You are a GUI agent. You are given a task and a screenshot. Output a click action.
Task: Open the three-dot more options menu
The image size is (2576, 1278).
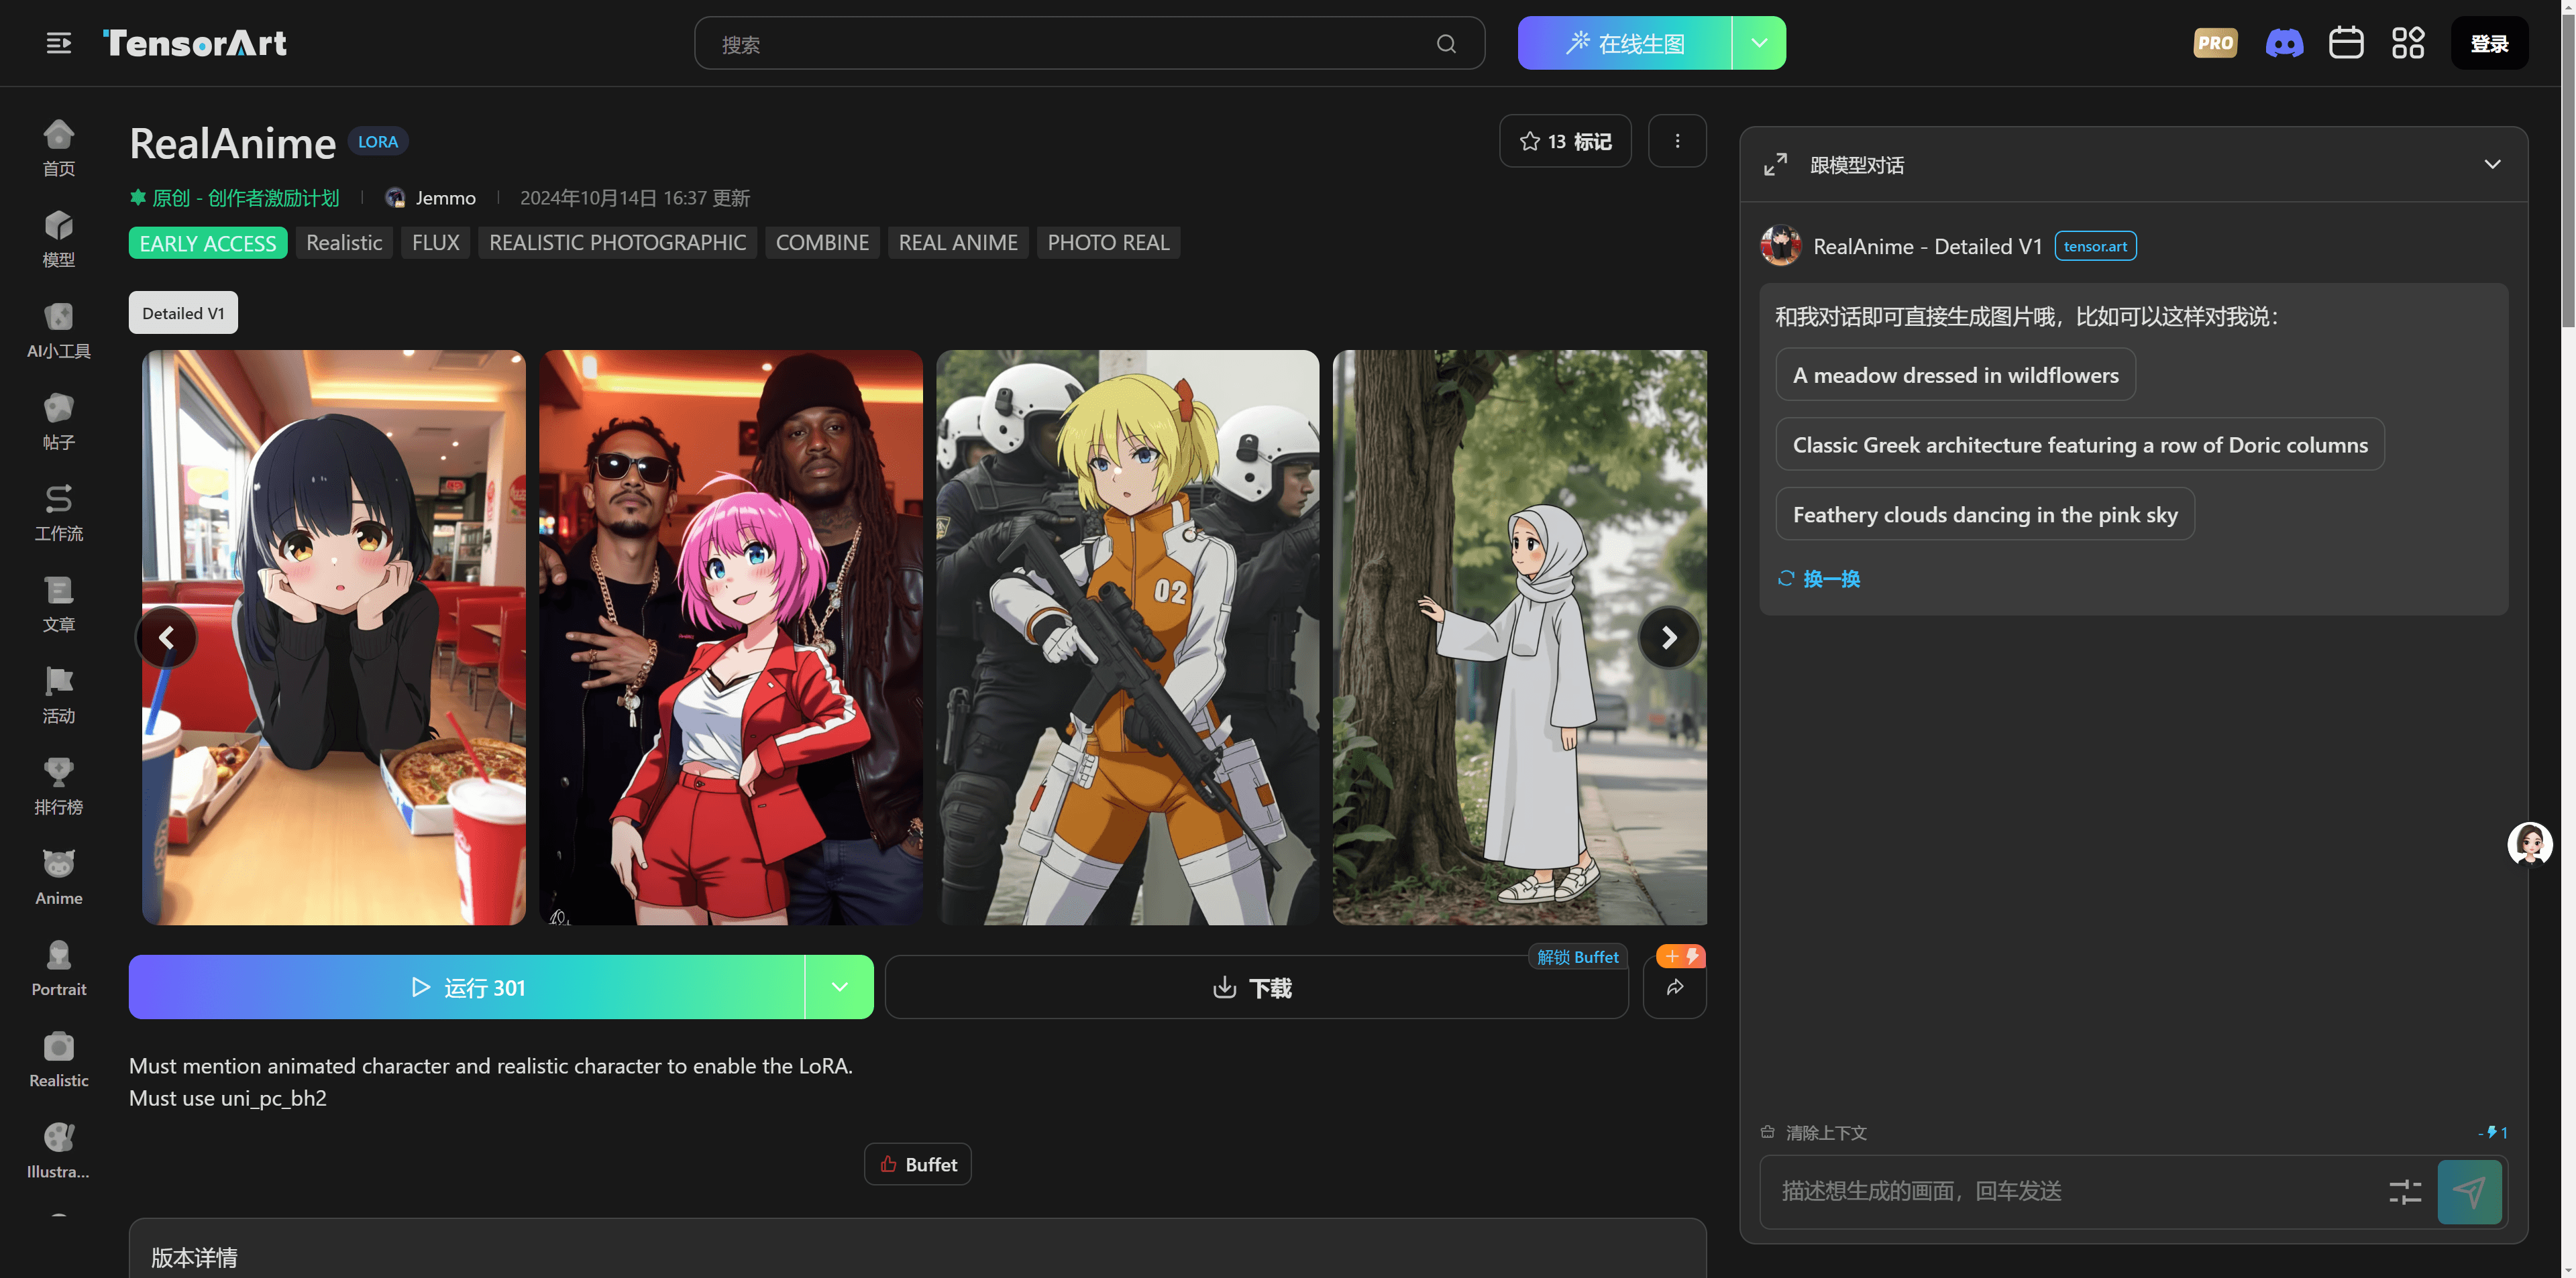tap(1677, 141)
